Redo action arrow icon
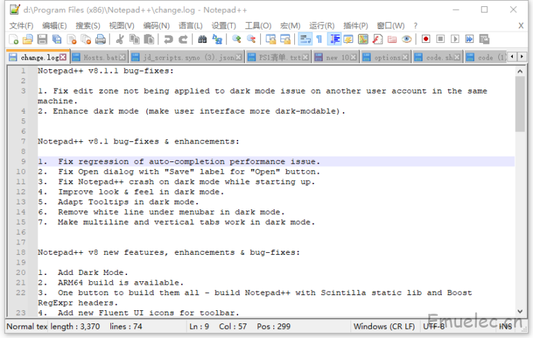 click(x=183, y=39)
